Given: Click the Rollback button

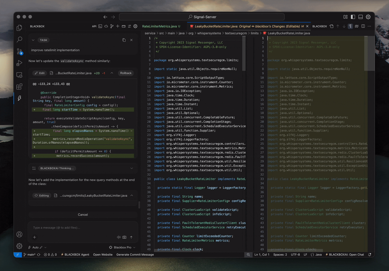Looking at the screenshot, I should click(126, 73).
